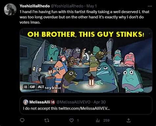Click MelissaAlli name in quoted tweet

pyautogui.click(x=39, y=102)
